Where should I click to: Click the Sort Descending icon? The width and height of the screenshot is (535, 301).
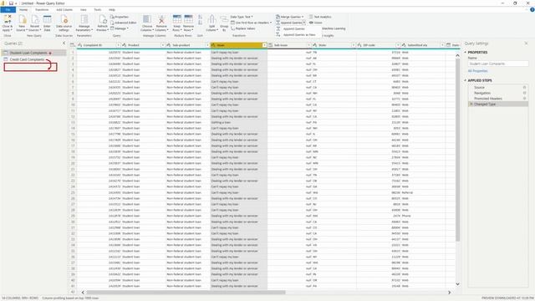[200, 23]
